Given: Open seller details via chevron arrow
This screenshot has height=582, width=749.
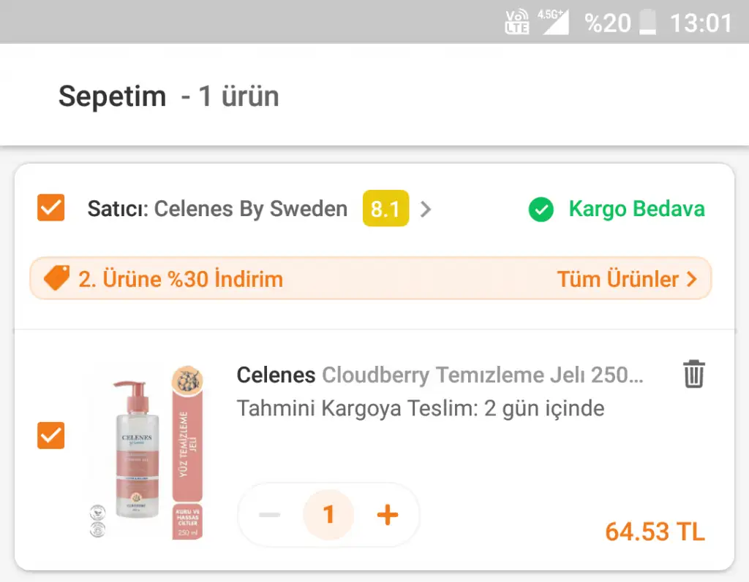Looking at the screenshot, I should tap(426, 210).
